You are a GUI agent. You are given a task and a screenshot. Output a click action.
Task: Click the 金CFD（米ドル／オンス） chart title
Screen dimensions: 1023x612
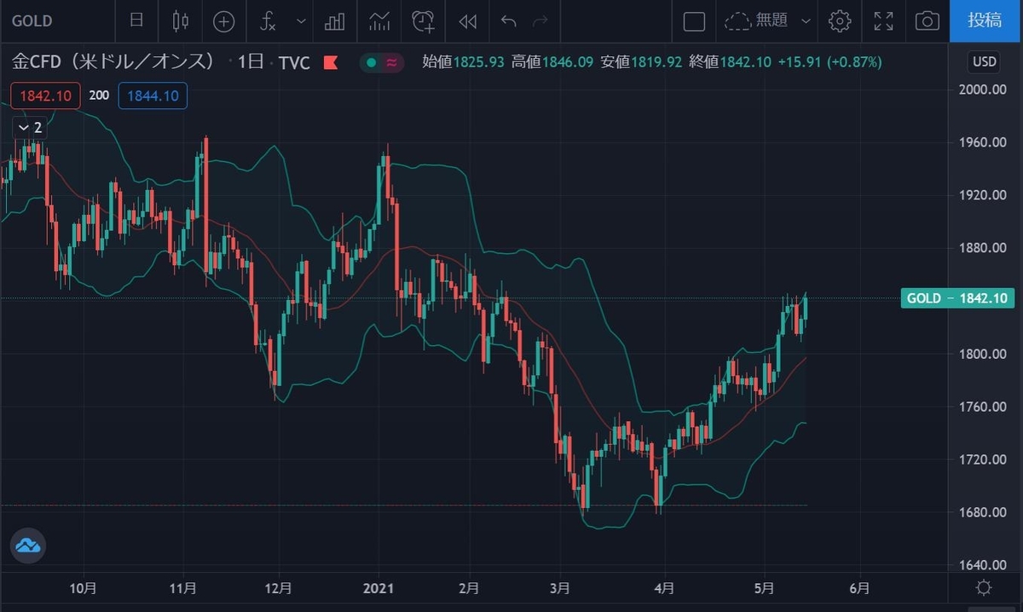(113, 62)
